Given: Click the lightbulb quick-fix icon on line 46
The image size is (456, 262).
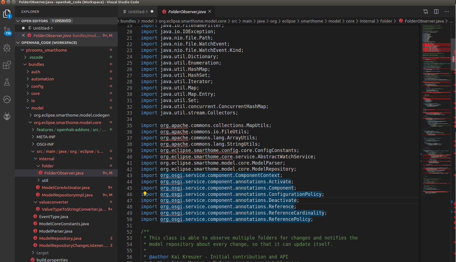Looking at the screenshot, I should [x=145, y=194].
